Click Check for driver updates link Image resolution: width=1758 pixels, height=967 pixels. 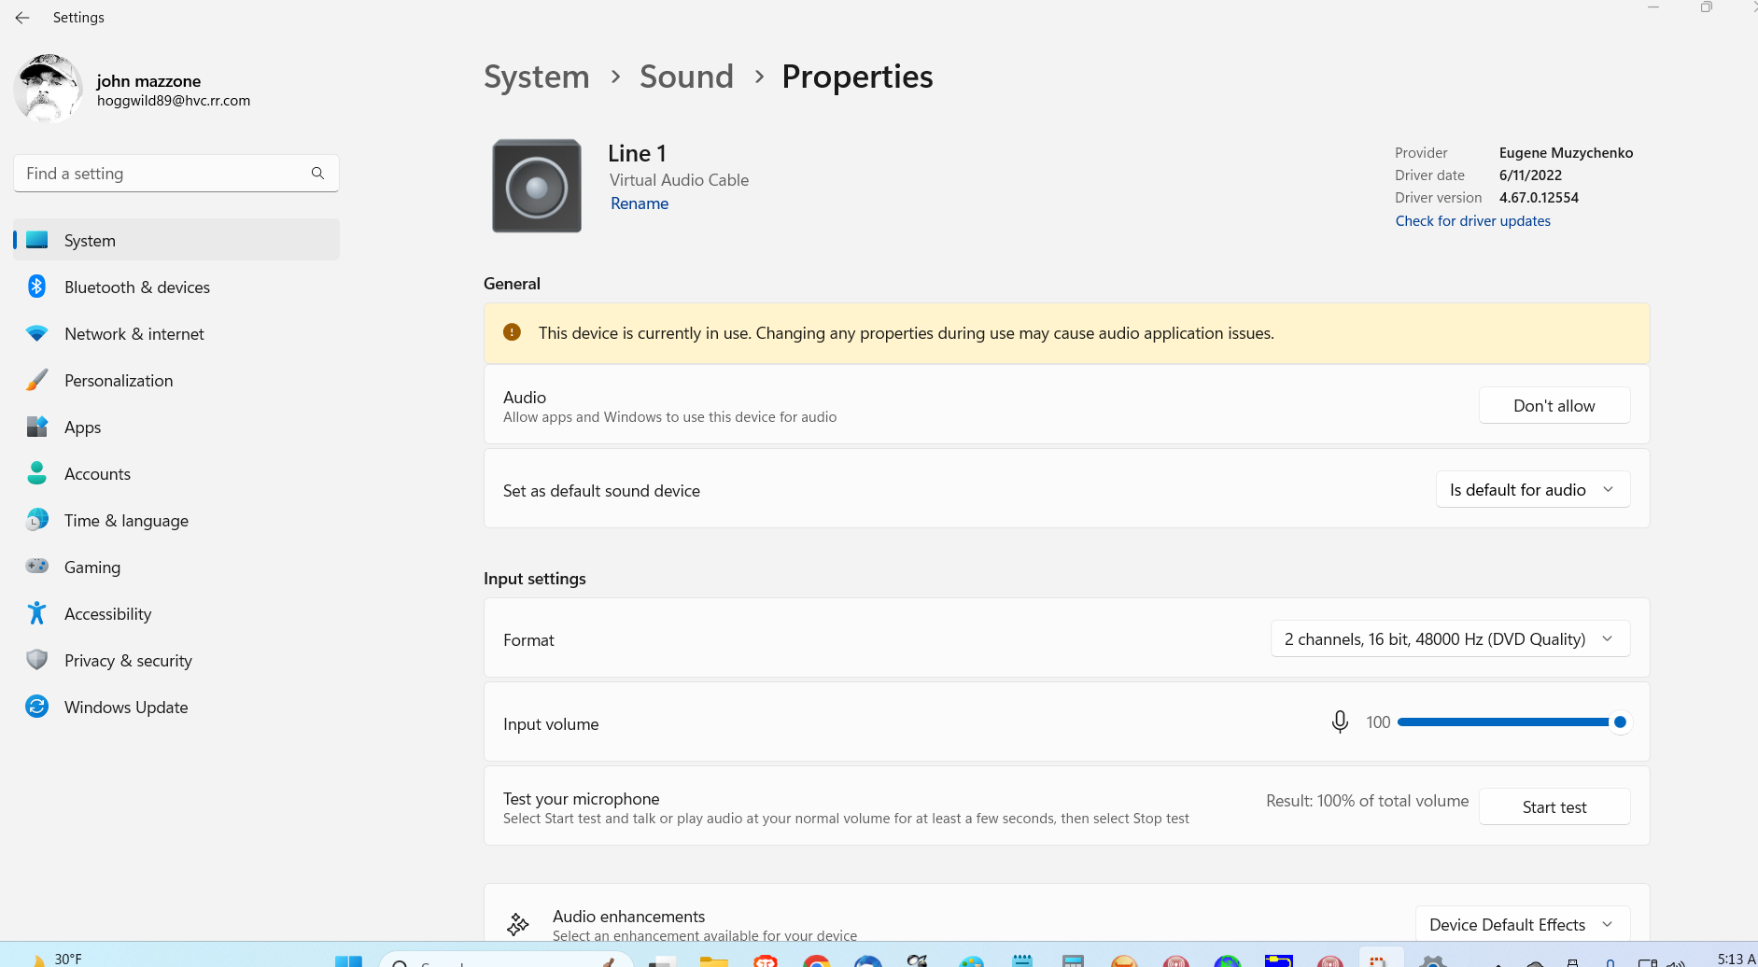(x=1472, y=221)
